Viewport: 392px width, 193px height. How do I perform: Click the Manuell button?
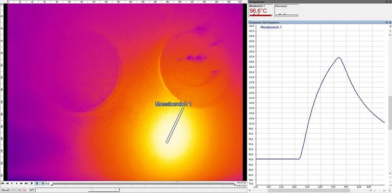(5, 190)
